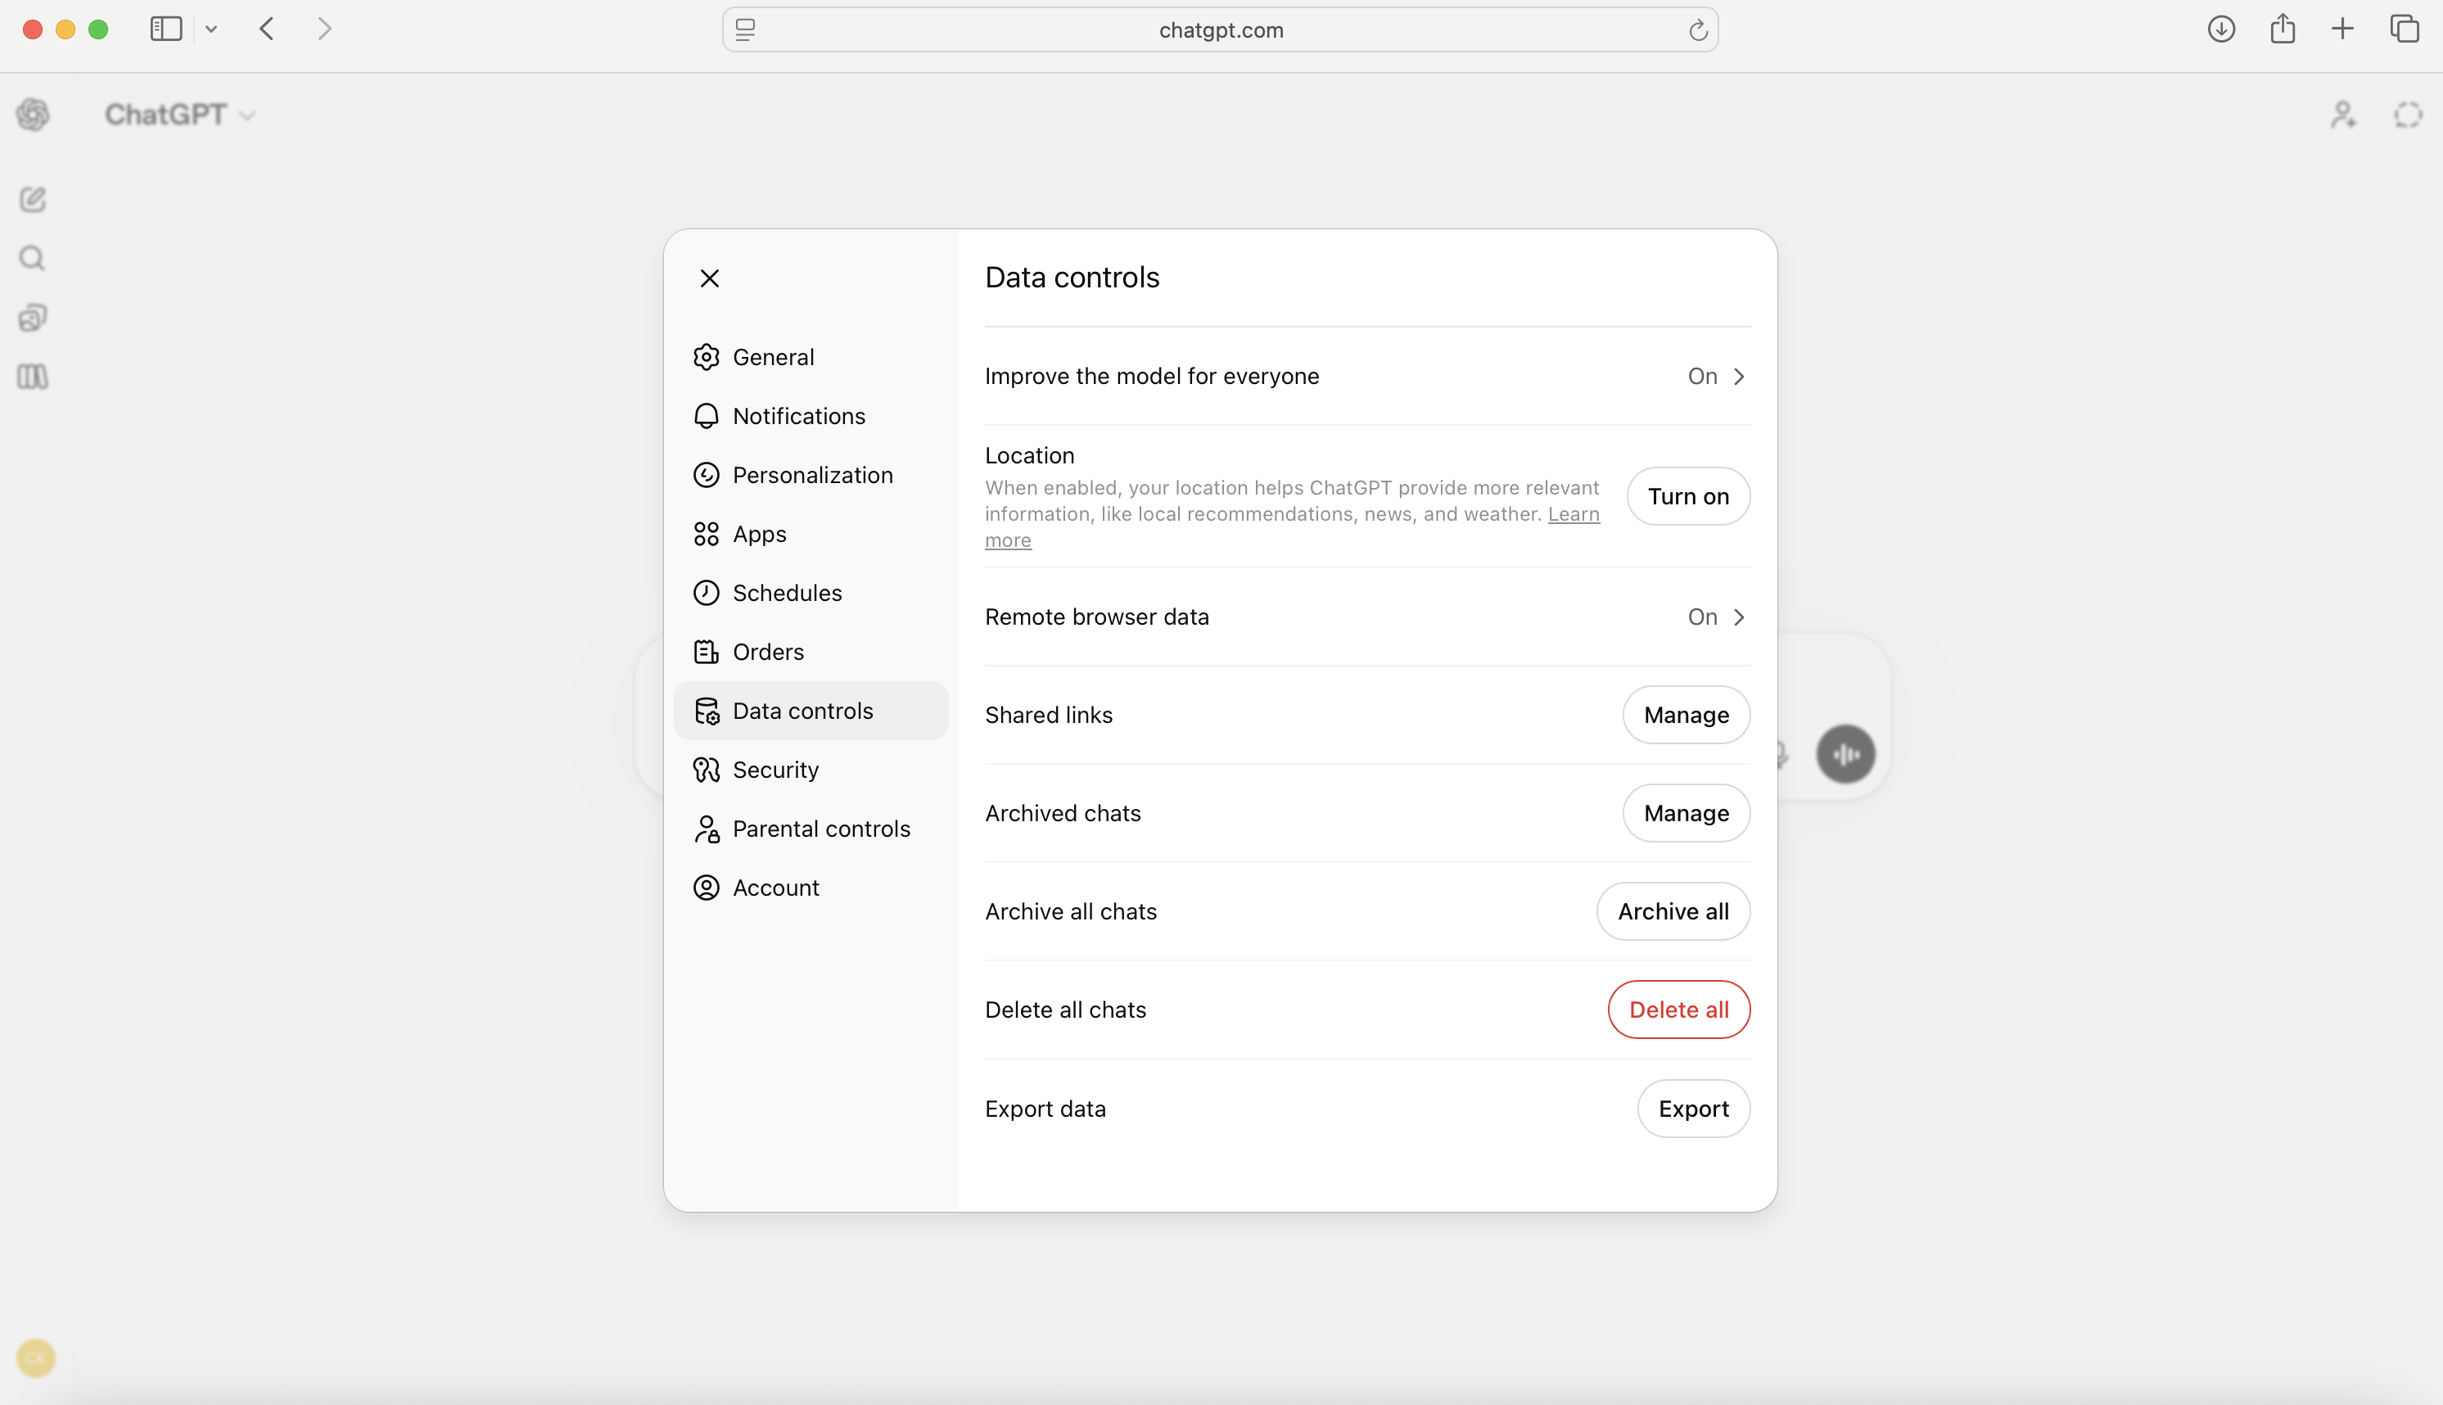This screenshot has width=2443, height=1405.
Task: Open page reader menu icon in address bar
Action: click(745, 30)
